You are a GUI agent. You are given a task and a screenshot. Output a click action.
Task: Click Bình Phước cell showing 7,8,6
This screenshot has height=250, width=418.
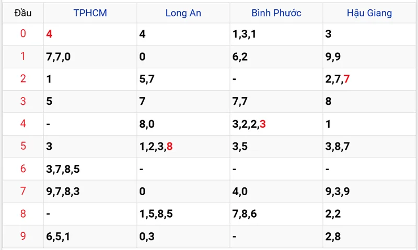tap(245, 214)
